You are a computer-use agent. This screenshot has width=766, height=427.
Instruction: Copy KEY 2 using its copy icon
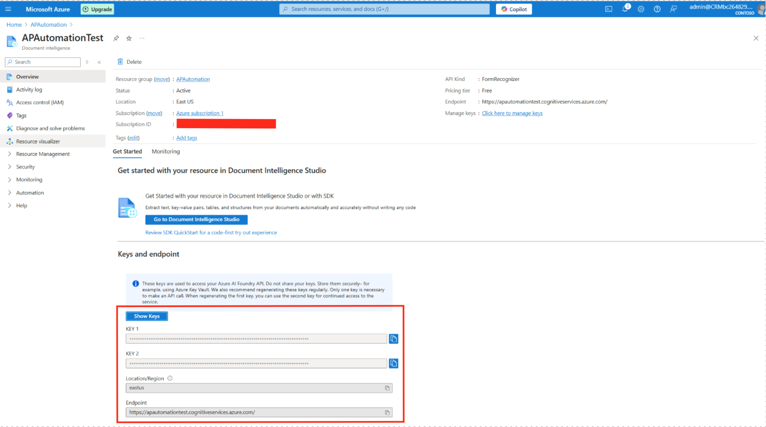(393, 363)
